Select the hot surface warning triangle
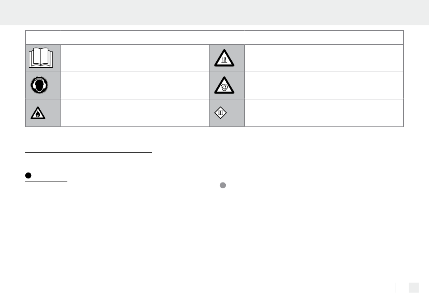Viewport: 429px width, 303px height. [x=224, y=58]
